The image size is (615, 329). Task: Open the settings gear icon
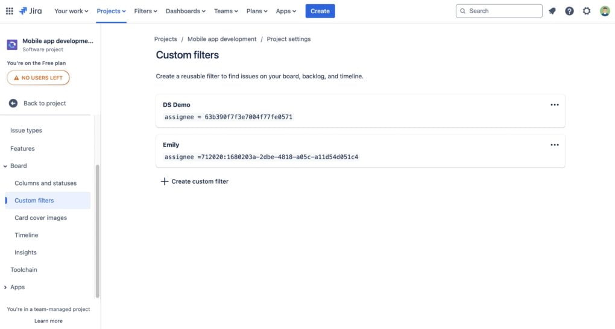[x=587, y=11]
